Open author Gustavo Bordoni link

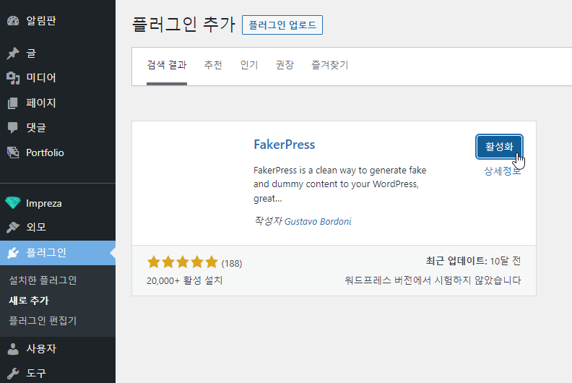pos(318,222)
